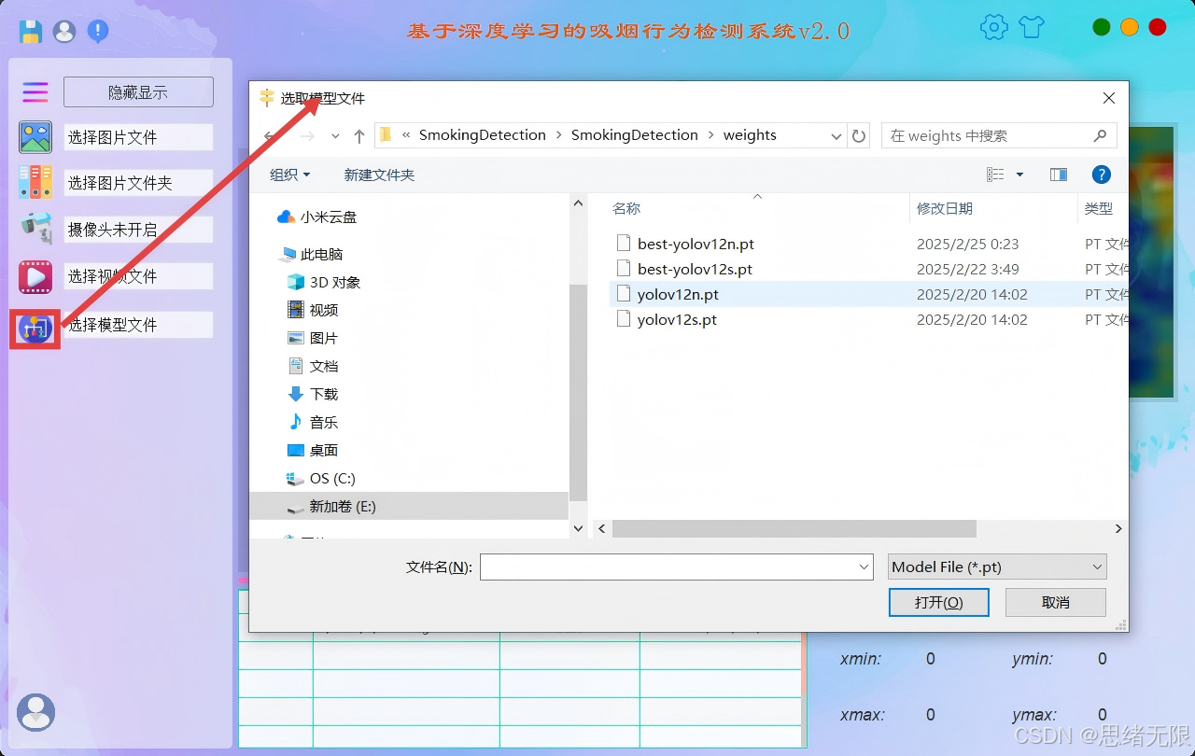
Task: Click the 打开 open button
Action: [x=938, y=602]
